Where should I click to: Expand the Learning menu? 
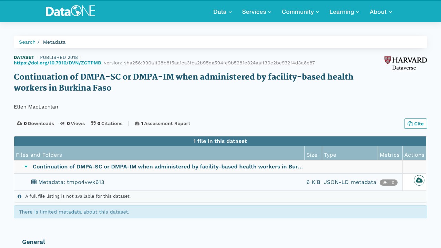coord(344,12)
